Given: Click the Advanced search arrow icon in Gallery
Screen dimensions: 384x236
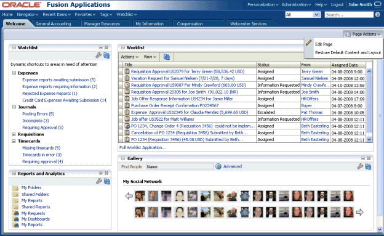Looking at the screenshot, I should 218,166.
